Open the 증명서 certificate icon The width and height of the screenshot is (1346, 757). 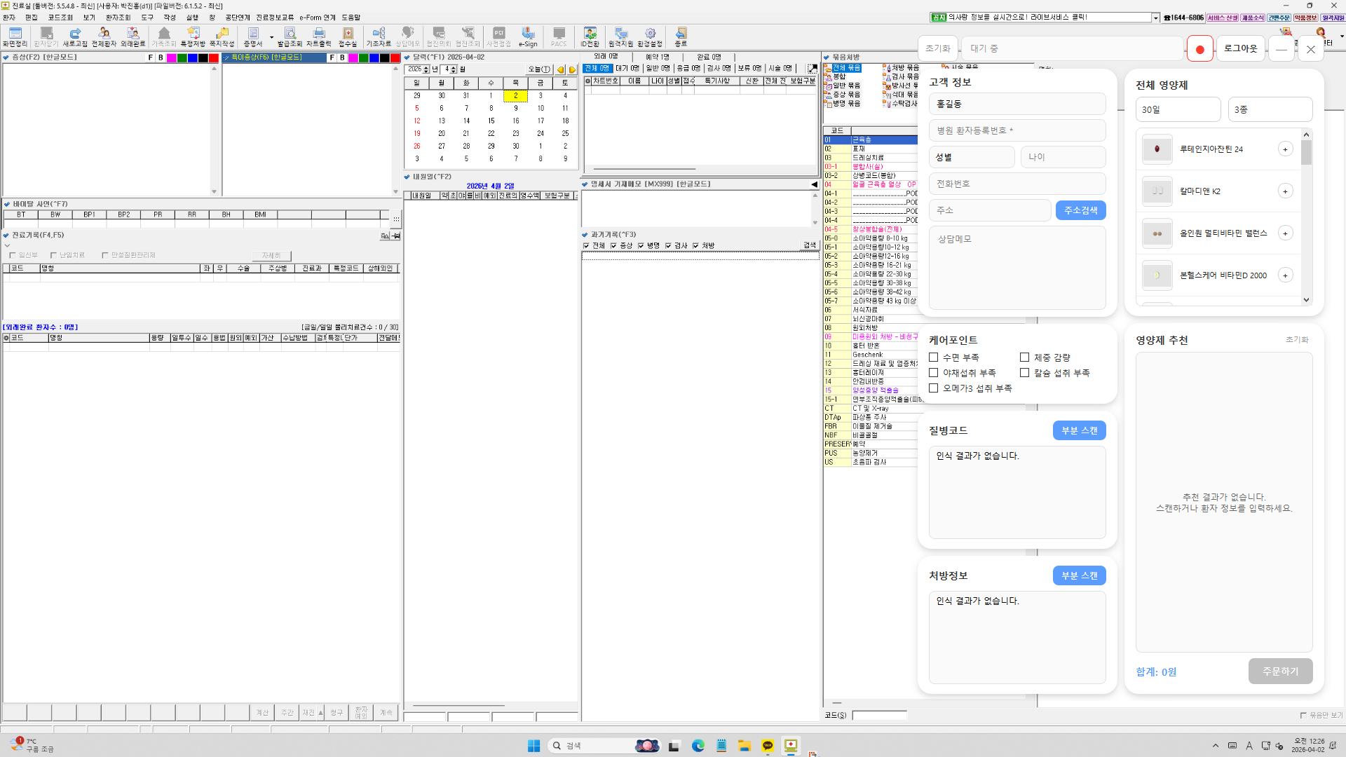[252, 37]
